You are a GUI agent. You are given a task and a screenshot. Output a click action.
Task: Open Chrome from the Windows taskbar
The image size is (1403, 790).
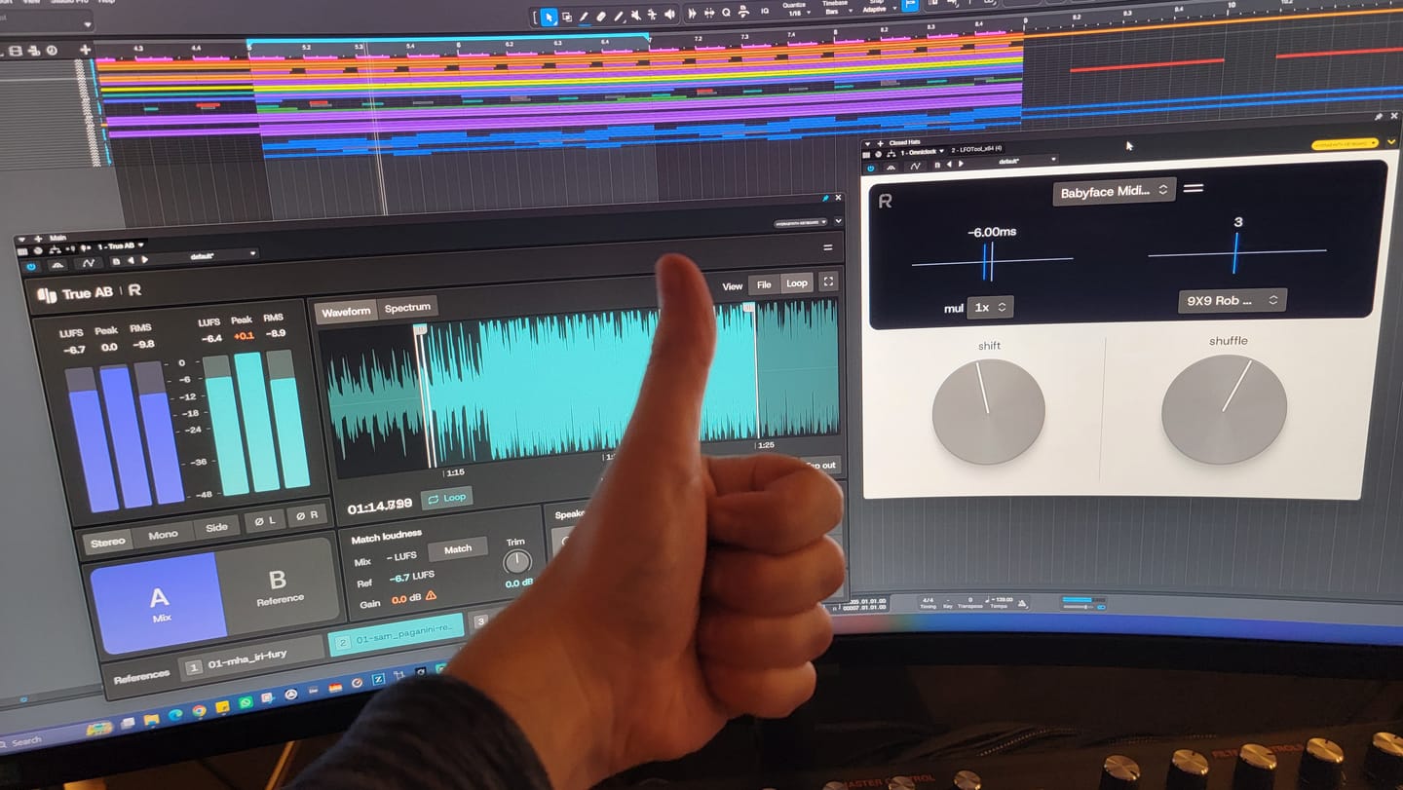tap(199, 711)
